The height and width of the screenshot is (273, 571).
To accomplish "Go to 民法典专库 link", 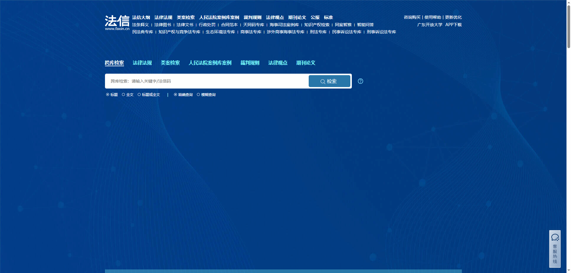I will click(142, 32).
